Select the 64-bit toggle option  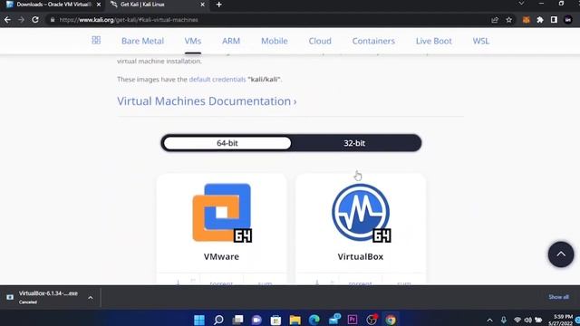click(227, 143)
